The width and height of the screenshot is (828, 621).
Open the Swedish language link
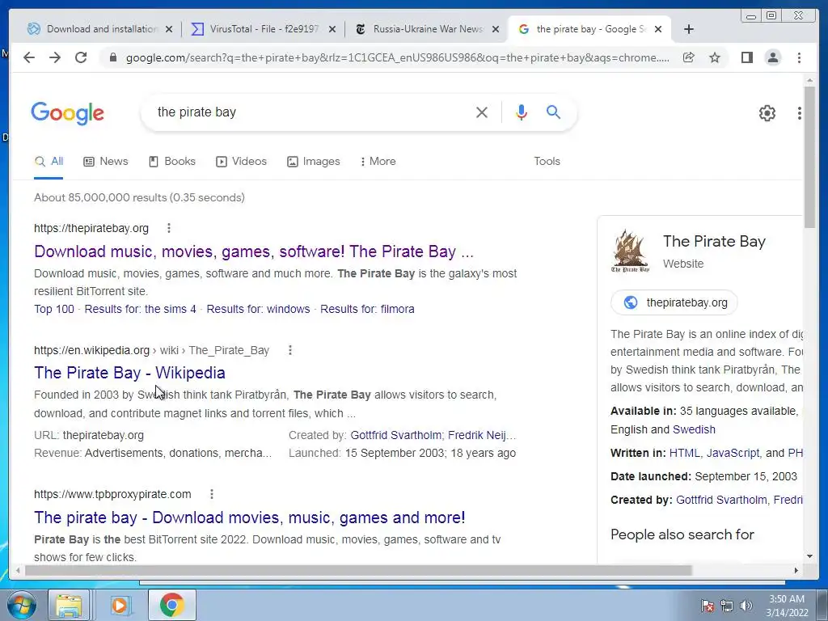[694, 429]
